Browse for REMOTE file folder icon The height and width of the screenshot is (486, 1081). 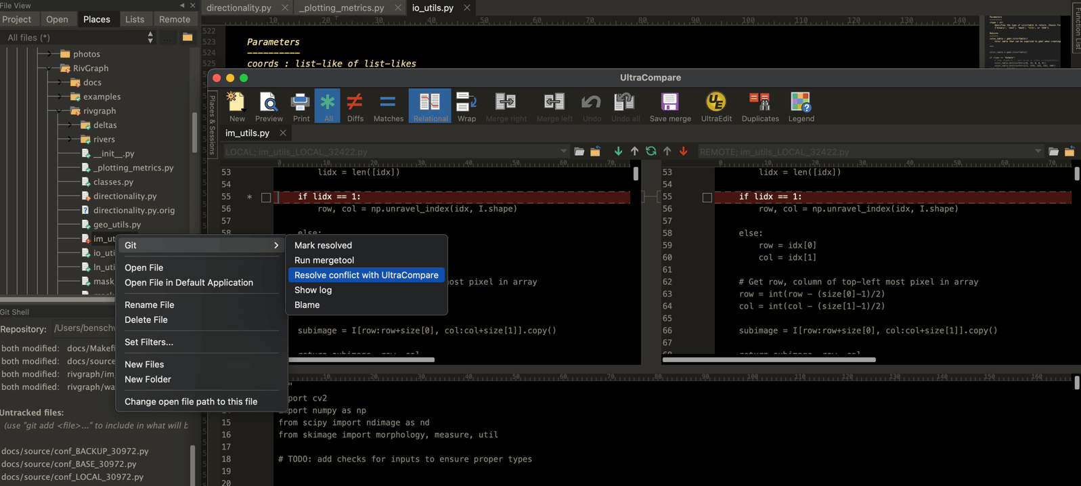1054,152
